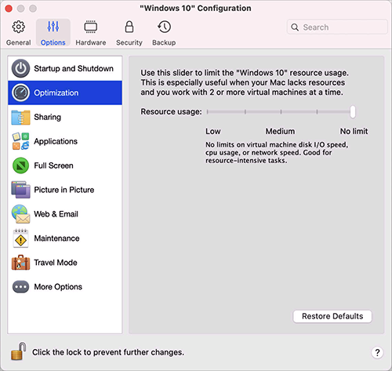Click the Travel Mode suitcase icon
The width and height of the screenshot is (392, 371).
(x=20, y=263)
